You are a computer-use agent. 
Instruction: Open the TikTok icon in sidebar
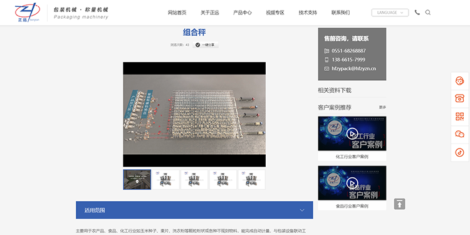(459, 152)
